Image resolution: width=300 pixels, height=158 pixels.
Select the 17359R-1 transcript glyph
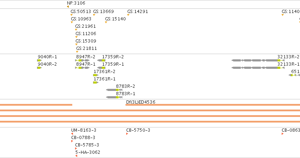point(101,68)
